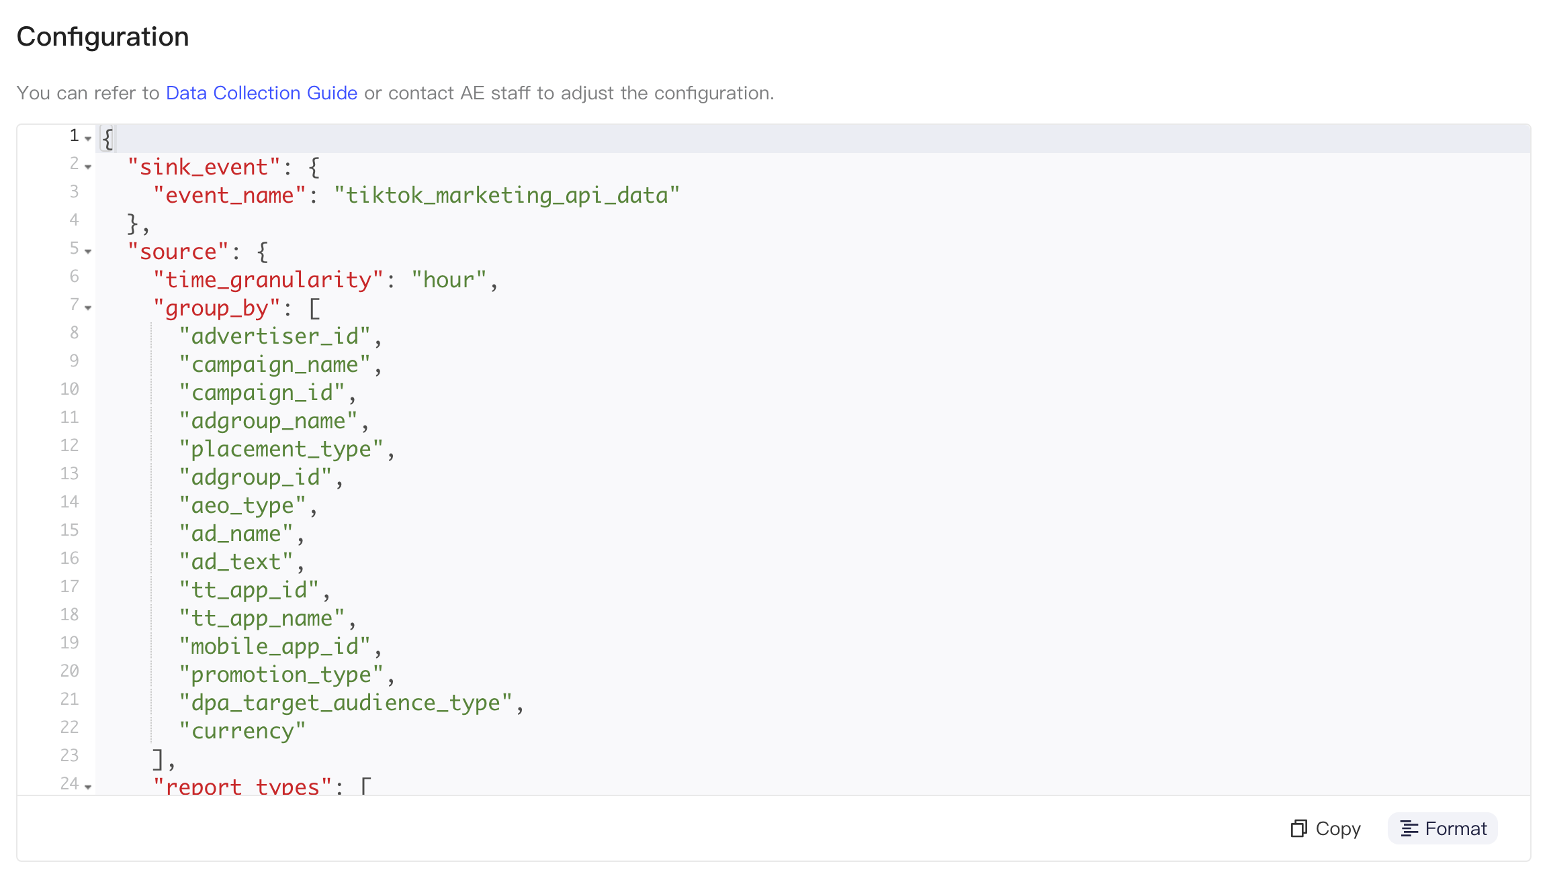Image resolution: width=1549 pixels, height=878 pixels.
Task: Click line number 23 in the gutter
Action: (69, 756)
